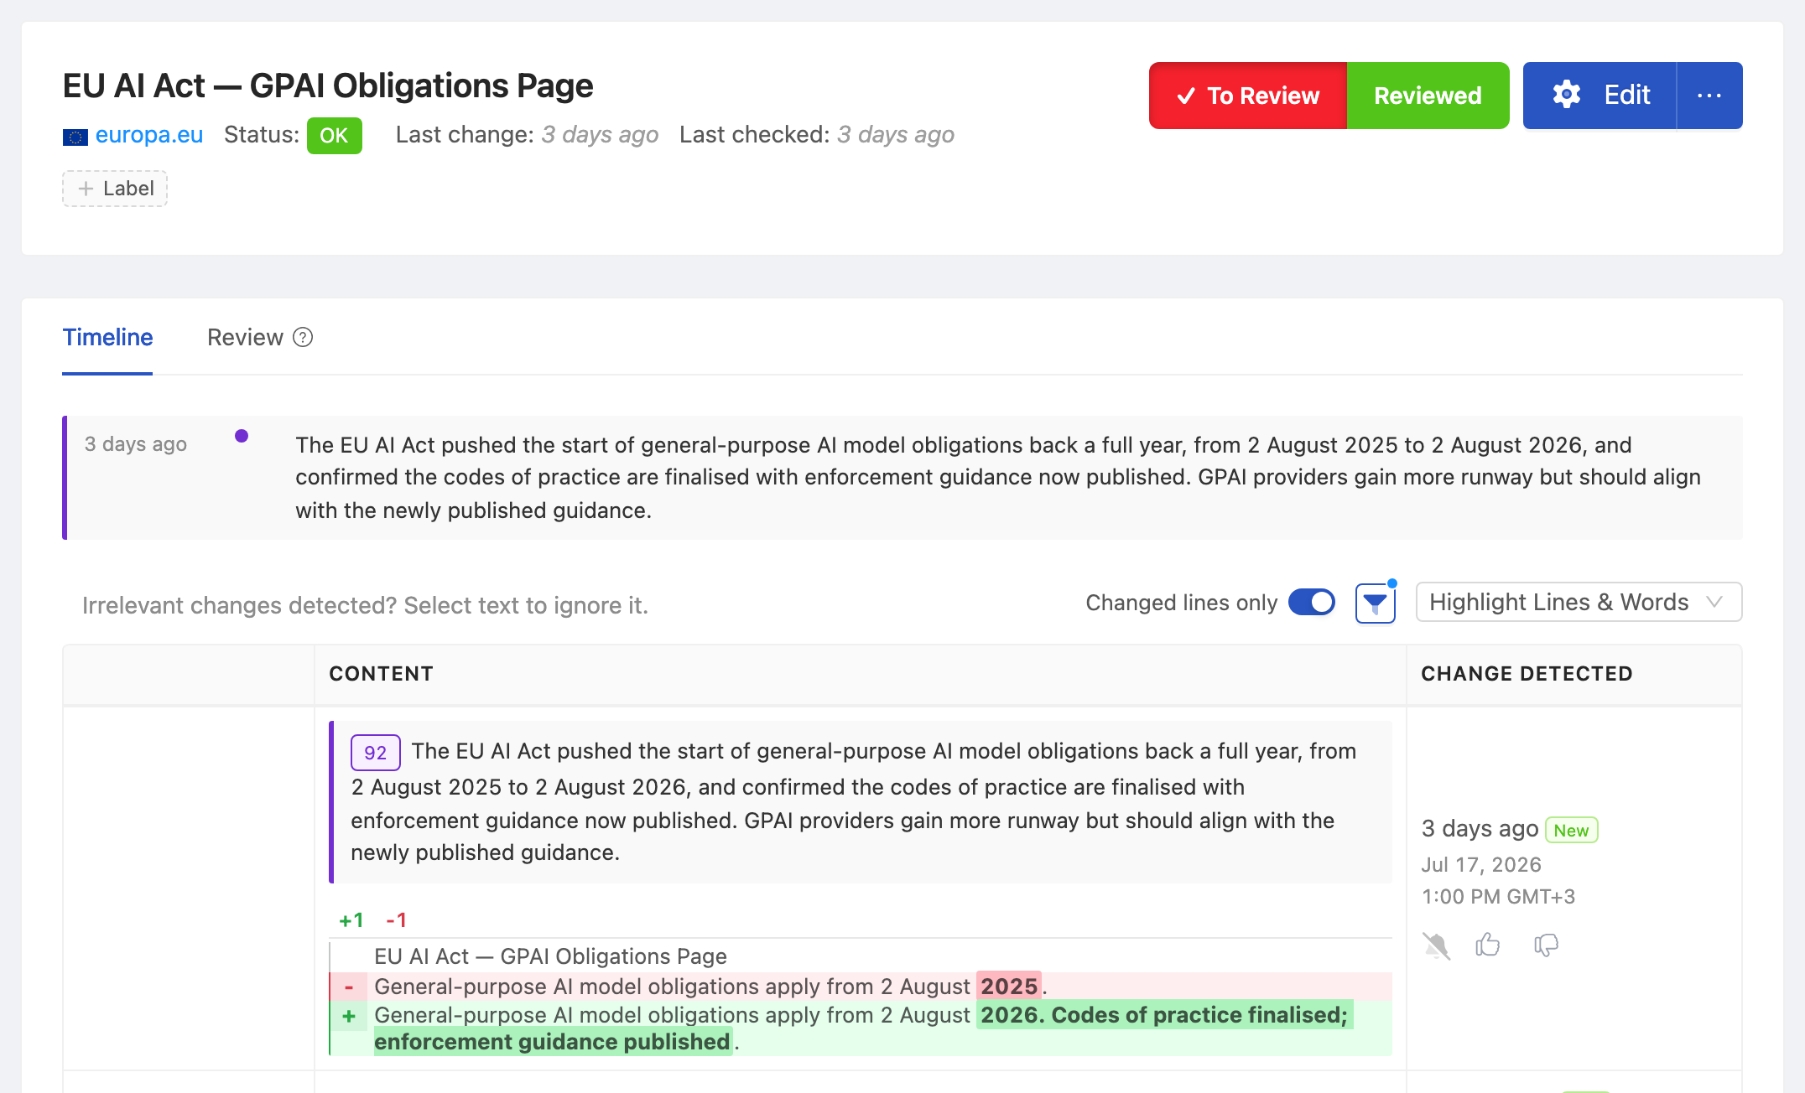The width and height of the screenshot is (1805, 1093).
Task: Click the -1 removed lines counter
Action: coord(396,920)
